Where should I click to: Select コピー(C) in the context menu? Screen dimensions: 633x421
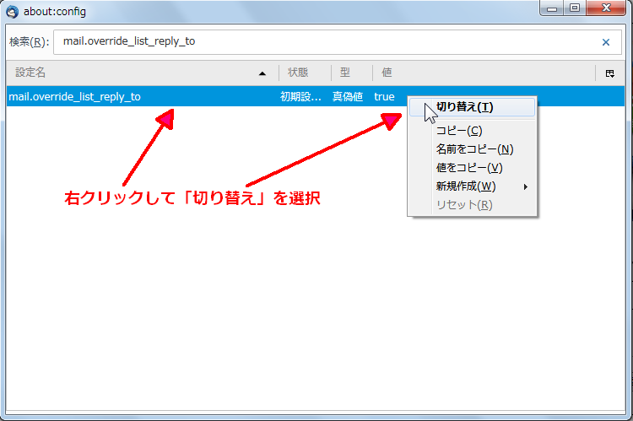click(x=459, y=131)
